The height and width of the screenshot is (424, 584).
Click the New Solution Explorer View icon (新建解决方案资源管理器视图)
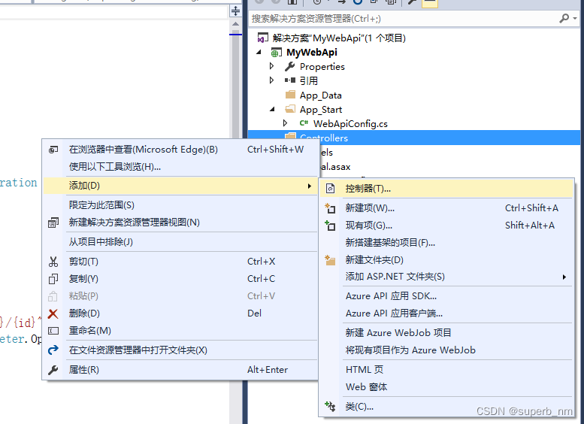point(53,223)
